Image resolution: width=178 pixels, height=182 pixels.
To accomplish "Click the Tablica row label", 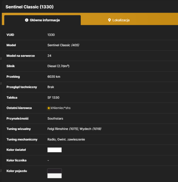I will point(12,98).
